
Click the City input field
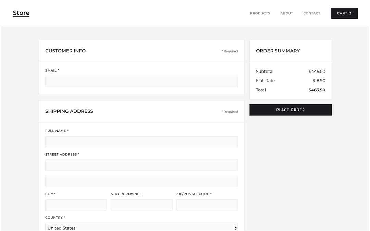76,205
